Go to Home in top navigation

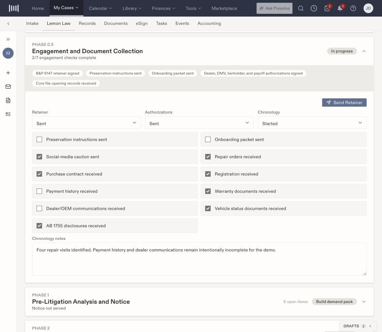38,8
